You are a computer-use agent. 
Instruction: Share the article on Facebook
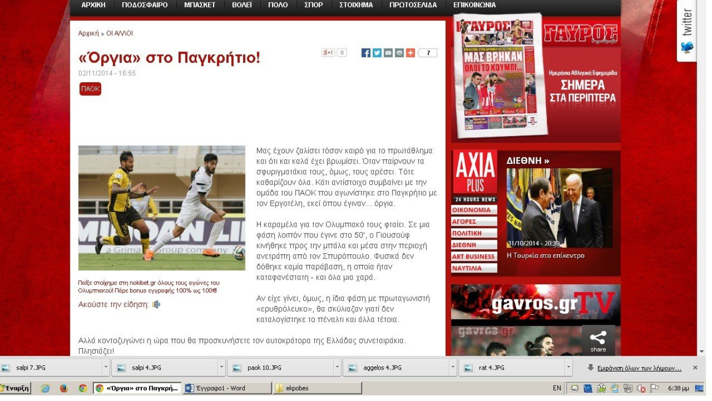[366, 53]
